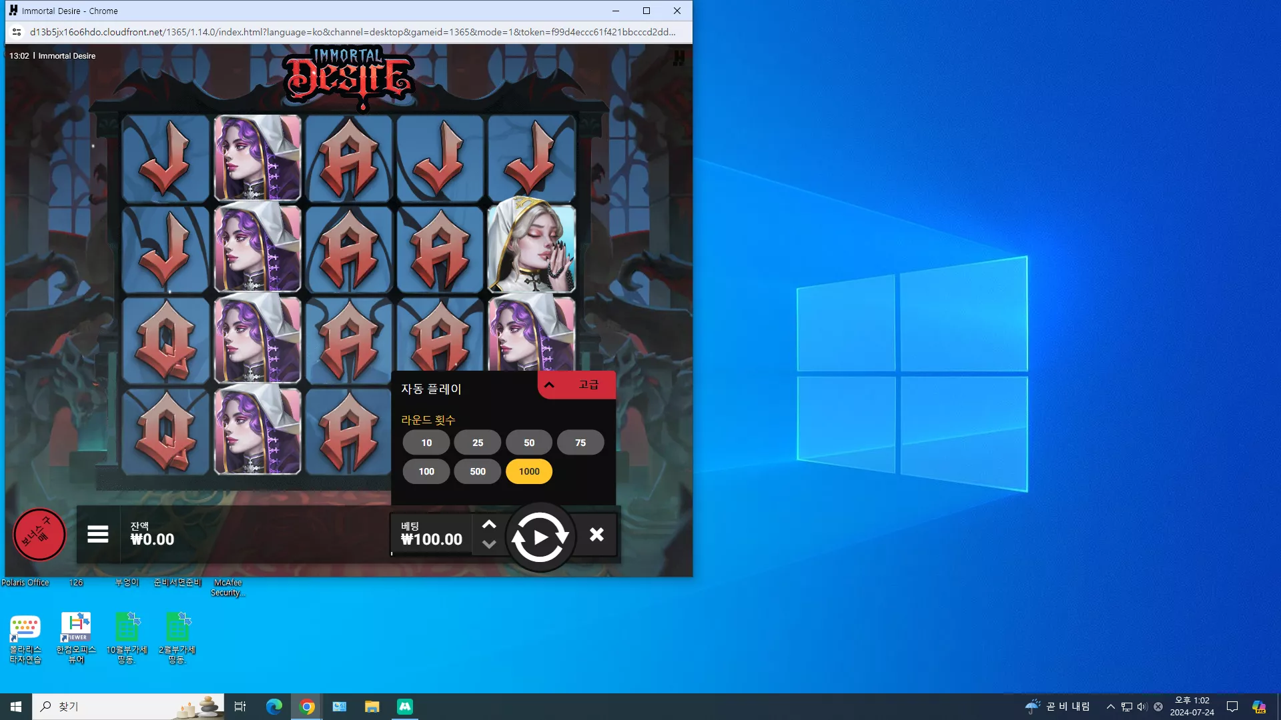Select the 폴라리스 타자연습 desktop icon
This screenshot has width=1281, height=720.
25,639
